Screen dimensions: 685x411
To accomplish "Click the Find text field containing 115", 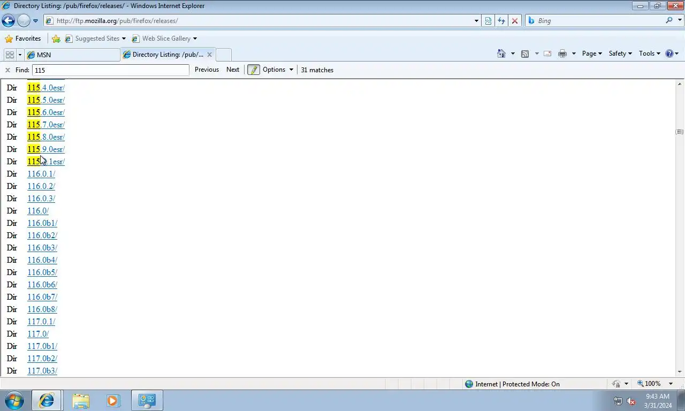I will tap(111, 70).
